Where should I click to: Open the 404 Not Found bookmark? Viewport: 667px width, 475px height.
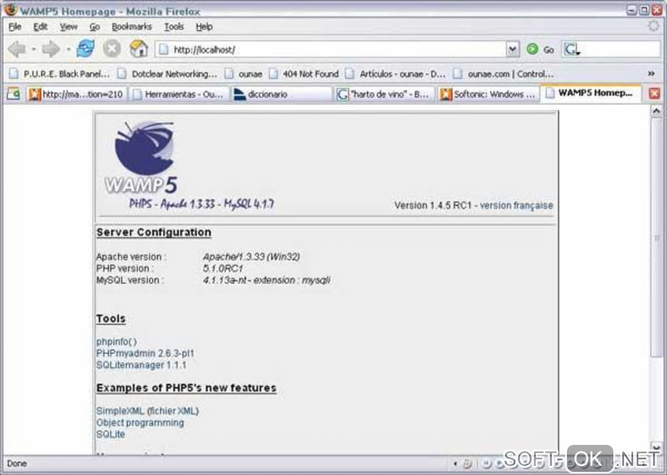(303, 74)
